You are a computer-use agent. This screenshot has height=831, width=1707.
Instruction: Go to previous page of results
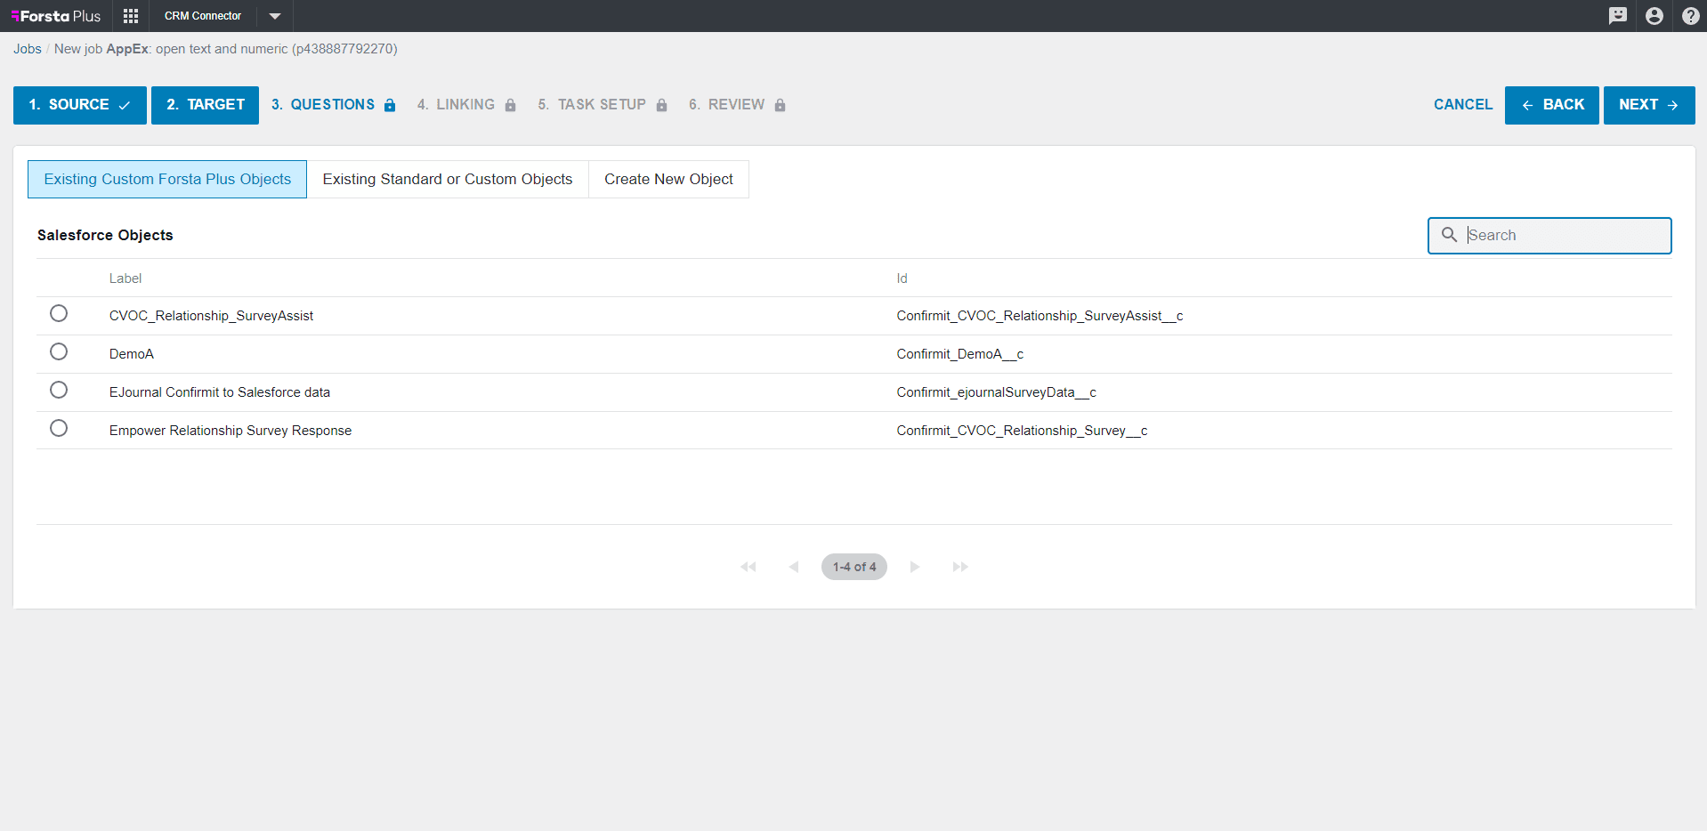click(794, 567)
